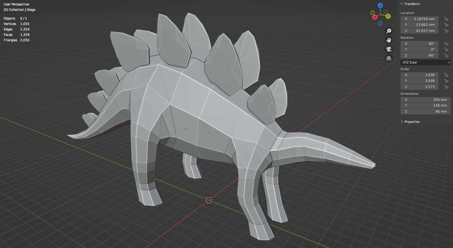Click the Location Y field -23.663 mm
This screenshot has width=453, height=248.
pos(419,25)
